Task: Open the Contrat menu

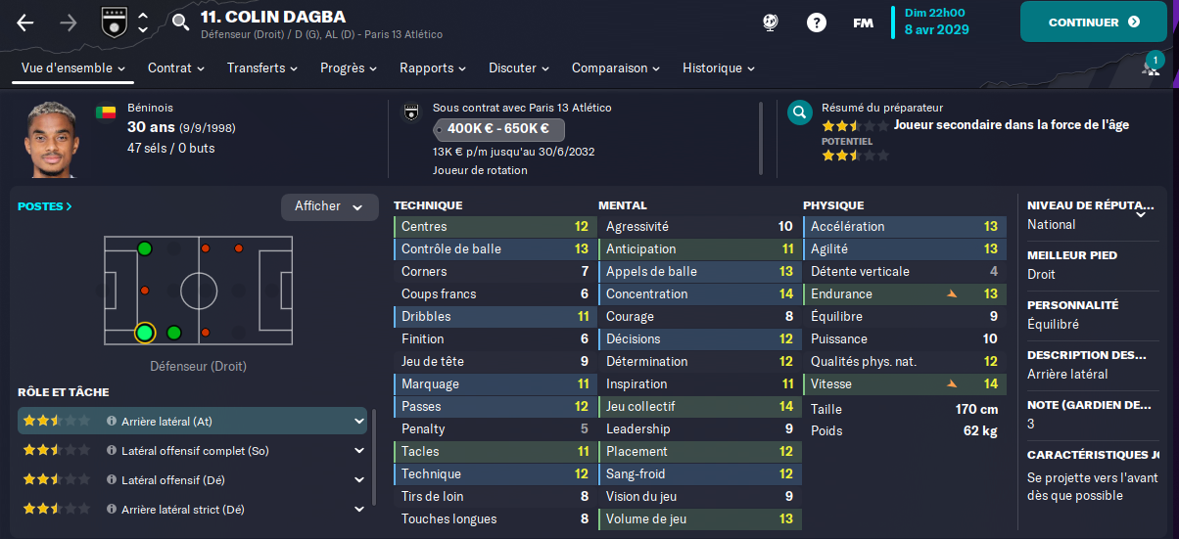Action: 175,68
